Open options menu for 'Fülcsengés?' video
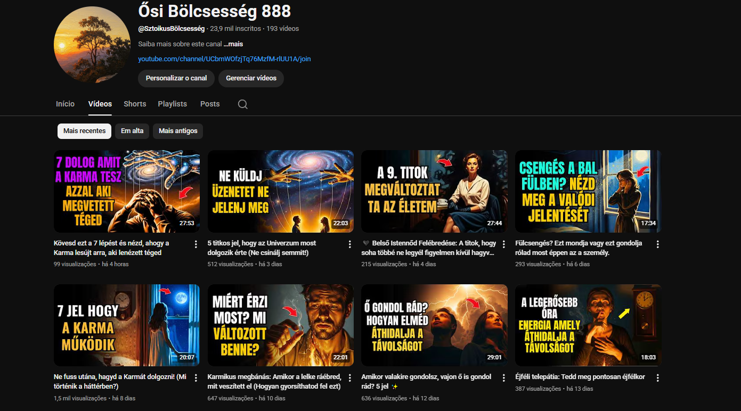Viewport: 741px width, 411px height. (657, 244)
